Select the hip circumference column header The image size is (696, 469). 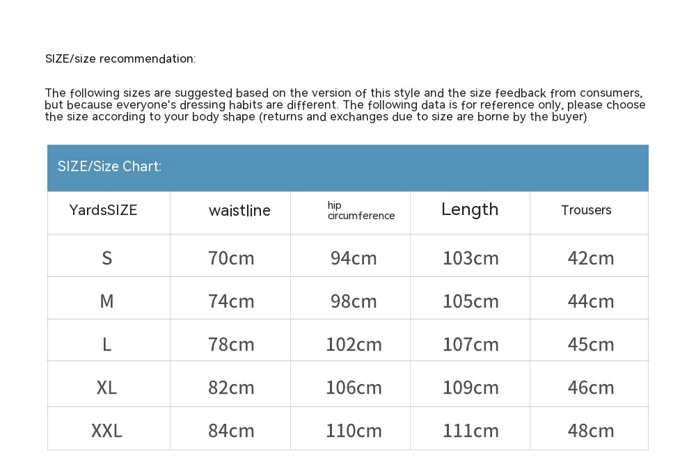(x=361, y=210)
